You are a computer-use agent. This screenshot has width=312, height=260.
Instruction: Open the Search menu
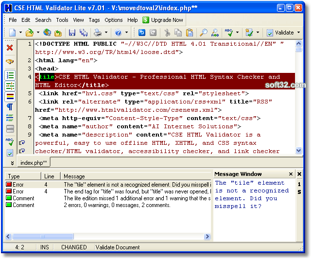click(43, 20)
